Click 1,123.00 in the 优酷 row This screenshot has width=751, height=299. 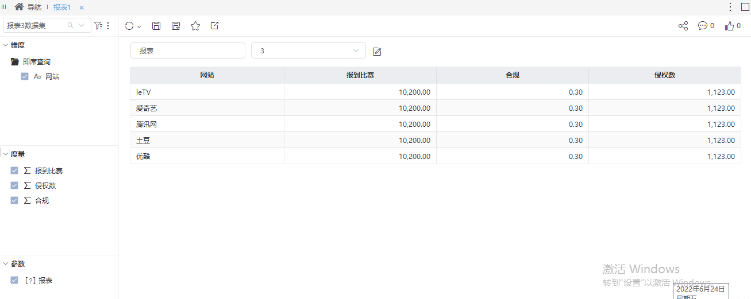pos(721,156)
